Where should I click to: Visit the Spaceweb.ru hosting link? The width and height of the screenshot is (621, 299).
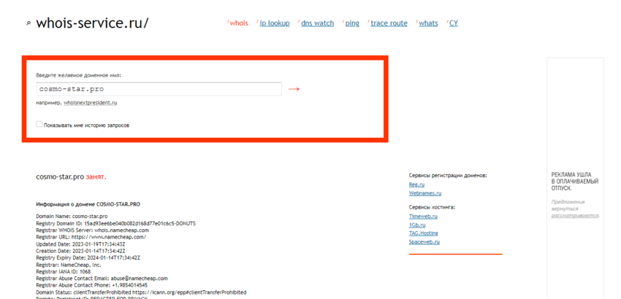[424, 242]
